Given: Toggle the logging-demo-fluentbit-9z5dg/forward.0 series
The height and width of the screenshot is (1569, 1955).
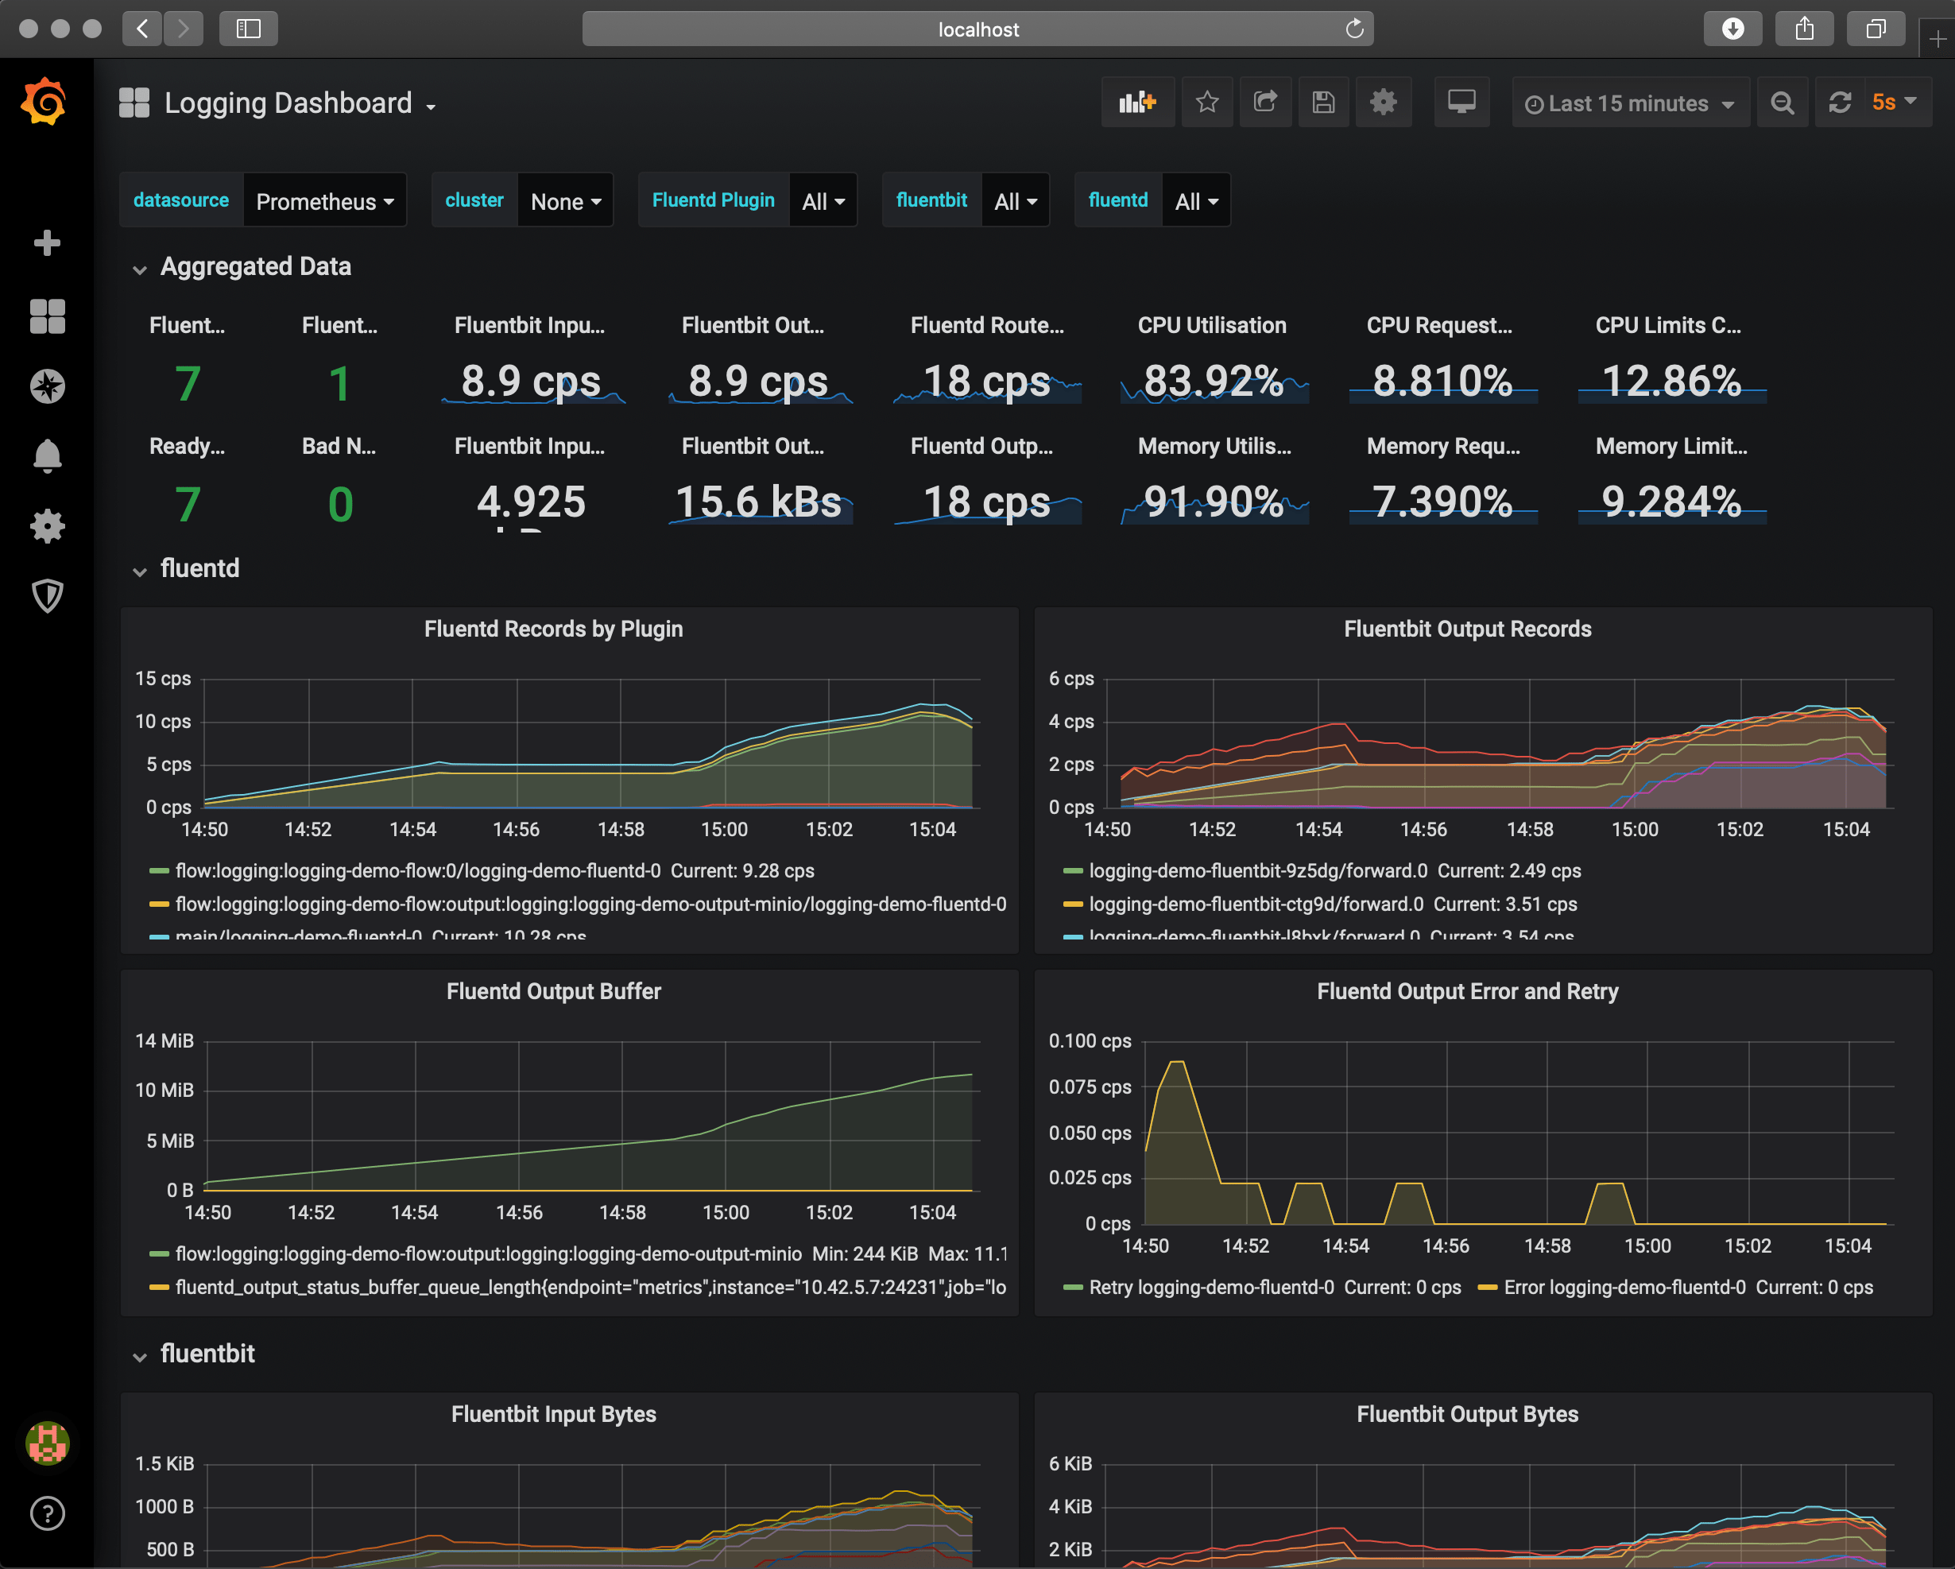Looking at the screenshot, I should (1260, 870).
